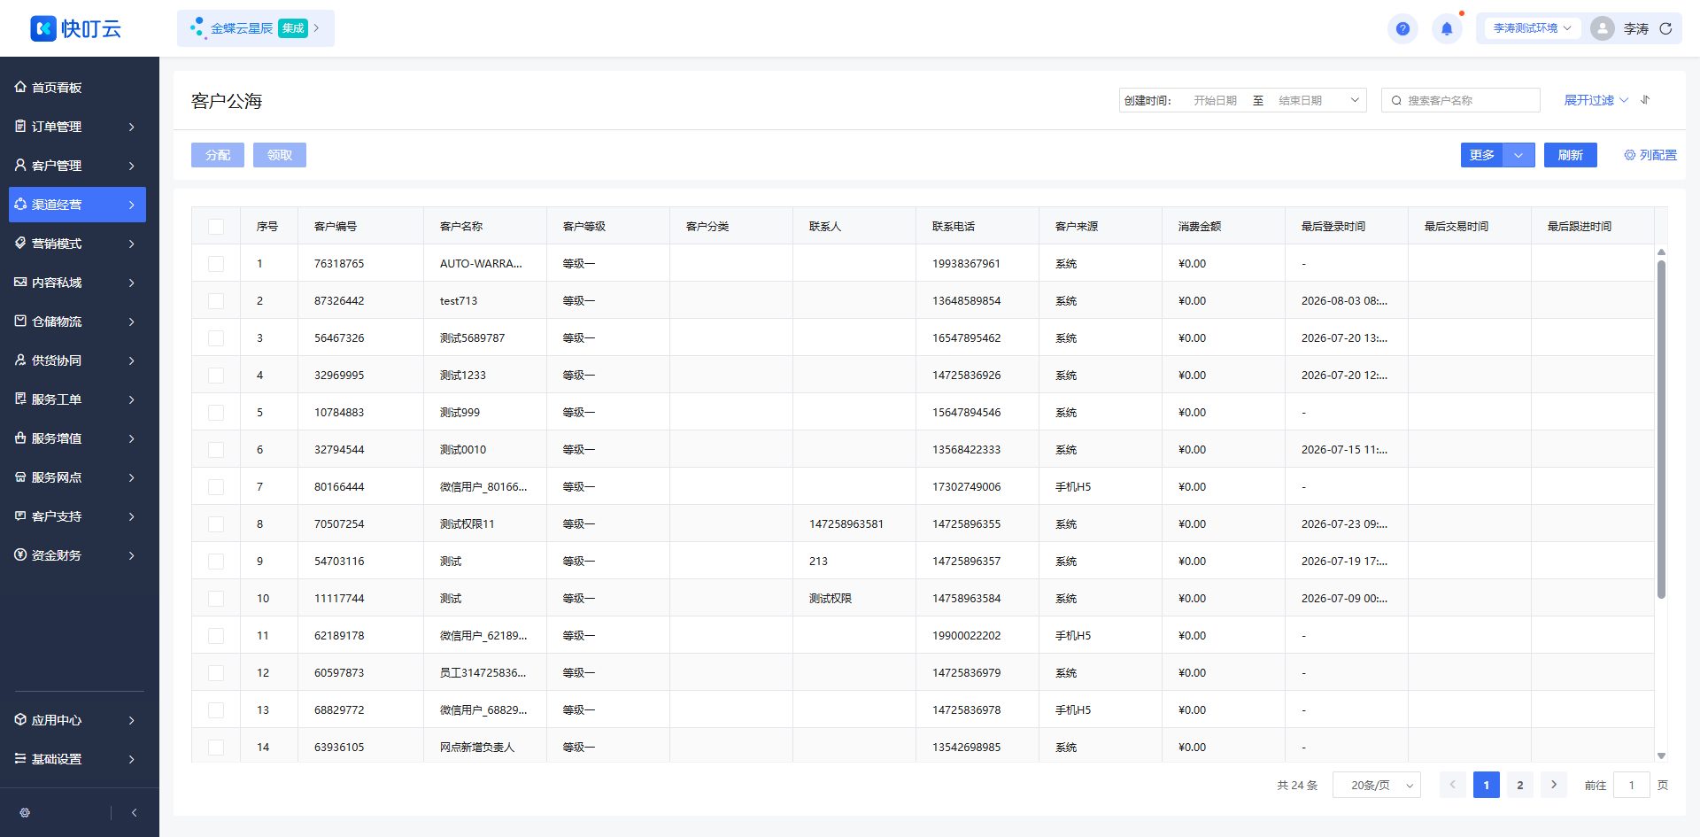The image size is (1700, 837).
Task: Click the 开始日期 date field
Action: (1215, 100)
